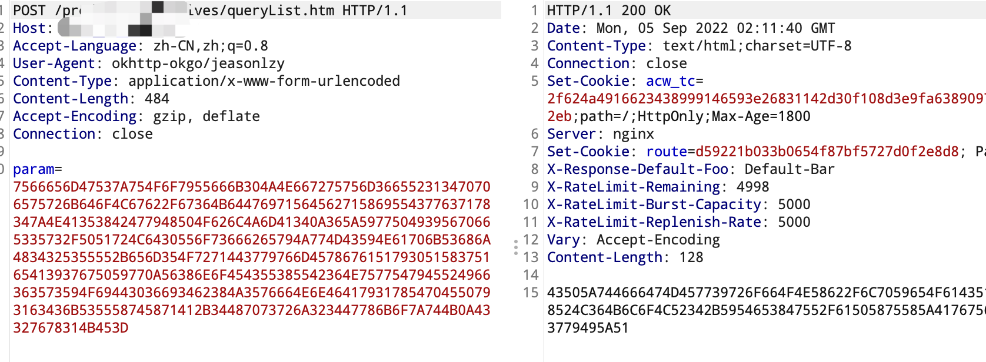Click the User-Agent okhttp-okgo/jeasonlzy value
Image resolution: width=986 pixels, height=362 pixels.
click(x=198, y=63)
